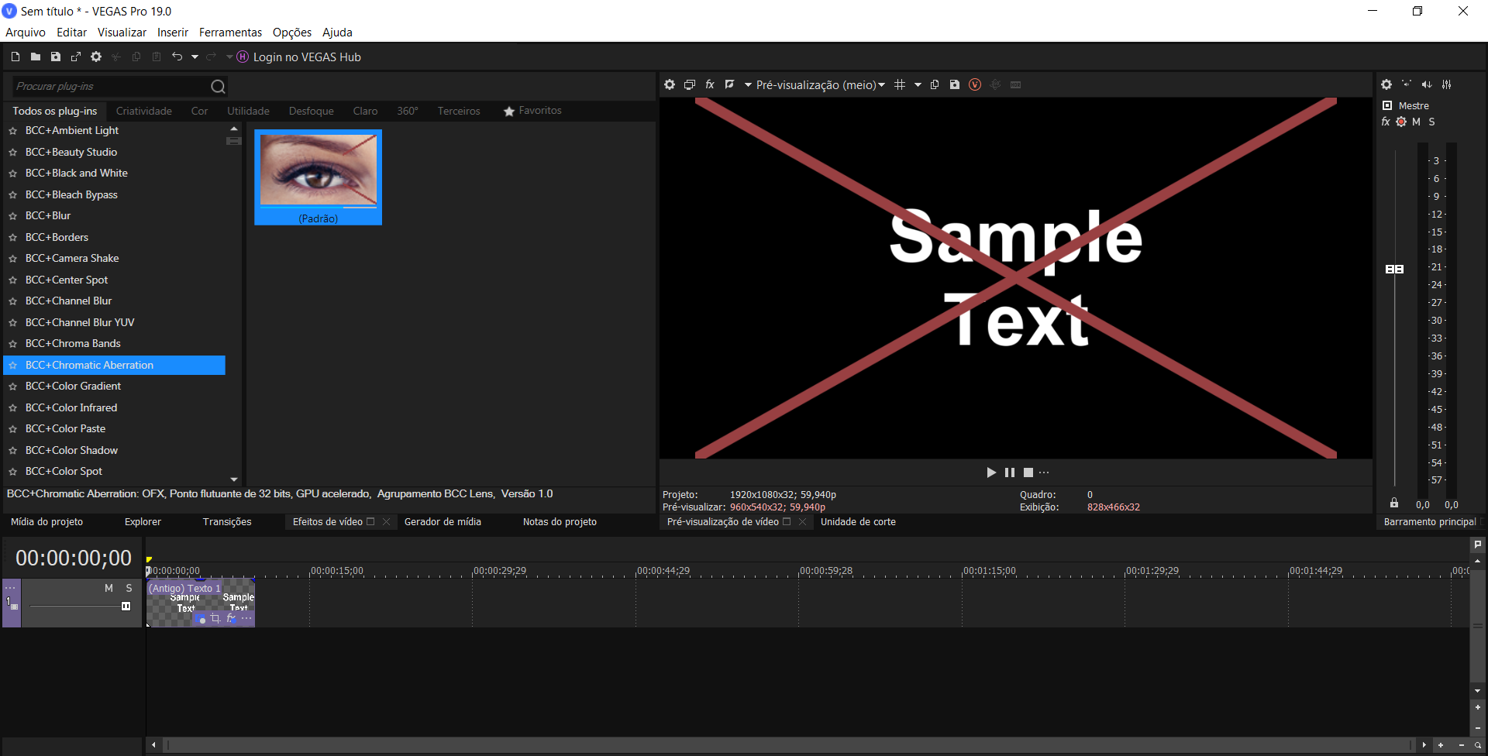
Task: Click the orange VEGAS circle icon in preview
Action: tap(975, 84)
